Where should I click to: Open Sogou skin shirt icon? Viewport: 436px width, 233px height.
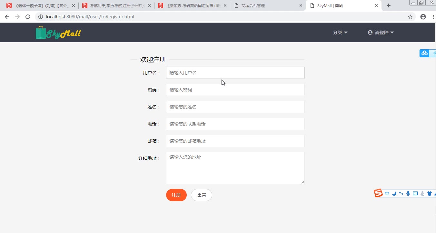(429, 193)
